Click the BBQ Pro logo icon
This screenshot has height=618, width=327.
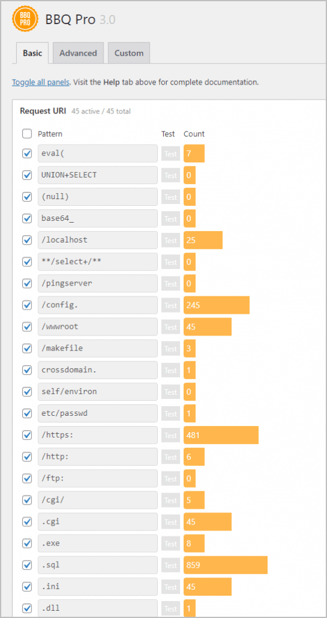click(x=25, y=19)
